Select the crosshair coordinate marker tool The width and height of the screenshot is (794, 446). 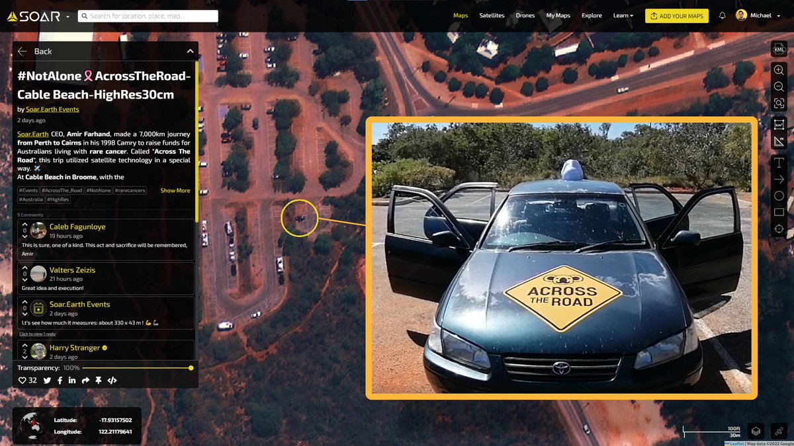coord(779,229)
